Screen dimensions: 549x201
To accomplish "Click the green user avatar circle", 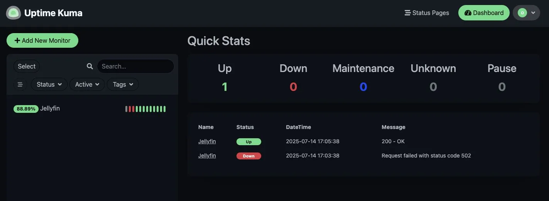I will tap(522, 13).
